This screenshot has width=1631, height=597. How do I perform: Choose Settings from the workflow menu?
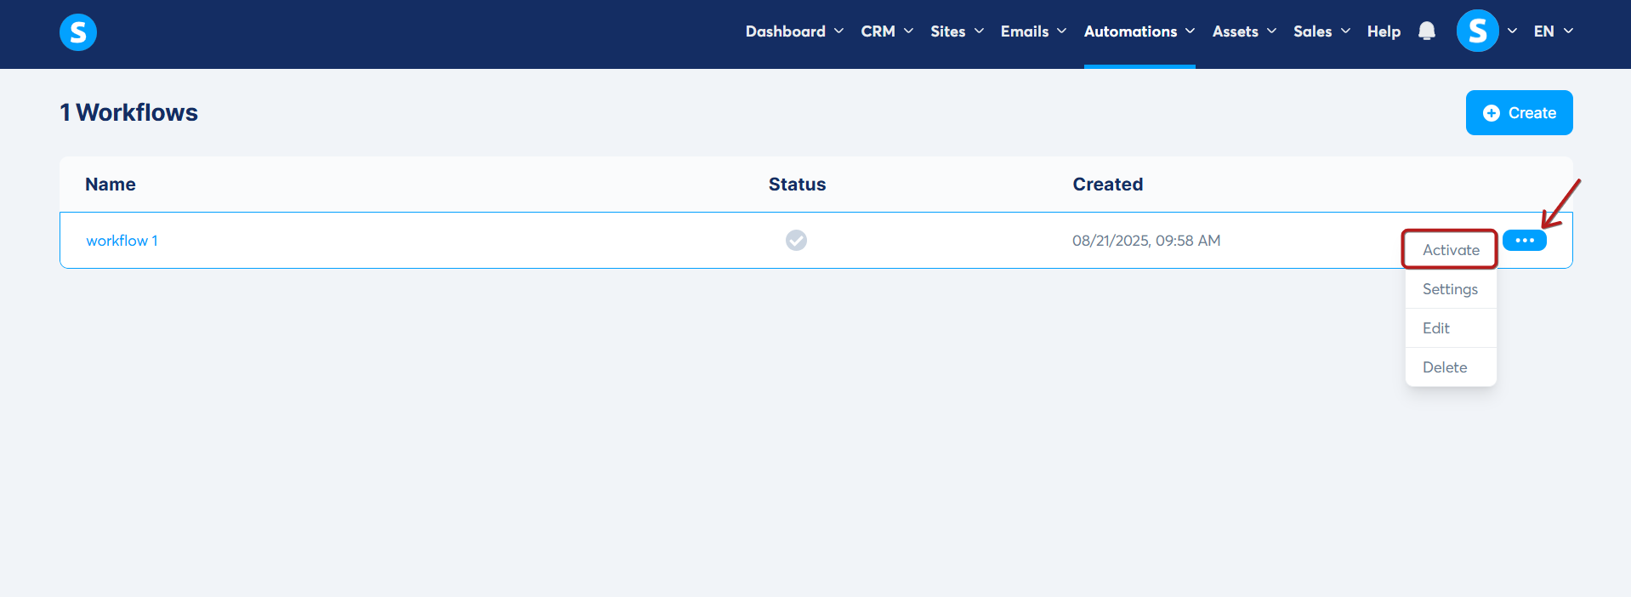coord(1450,289)
